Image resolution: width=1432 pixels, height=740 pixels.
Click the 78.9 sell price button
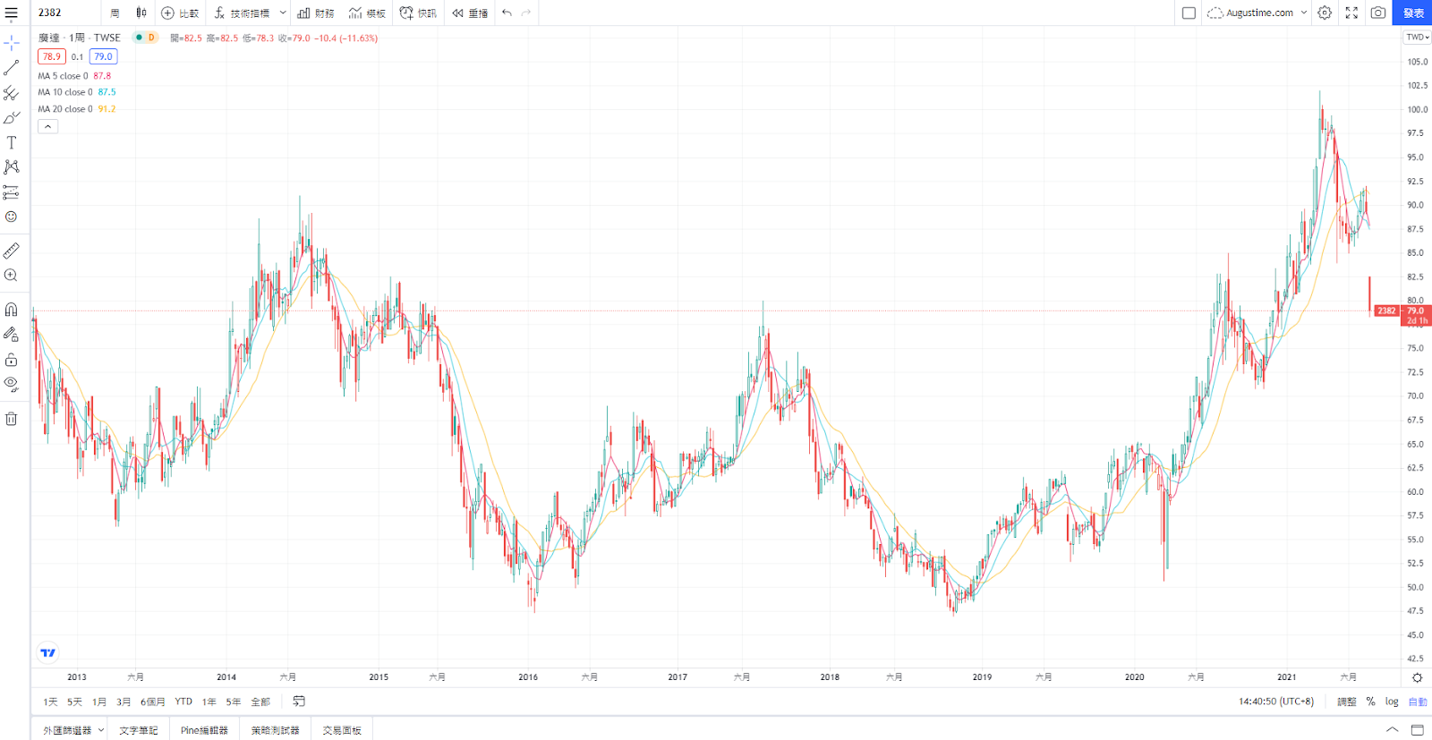point(52,56)
